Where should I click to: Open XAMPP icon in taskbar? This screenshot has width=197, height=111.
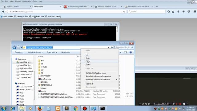(x=58, y=108)
